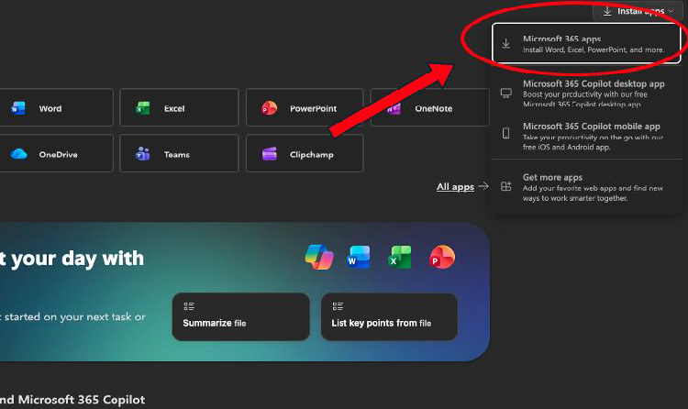This screenshot has height=409, width=688.
Task: Click List key points from file card
Action: point(389,317)
